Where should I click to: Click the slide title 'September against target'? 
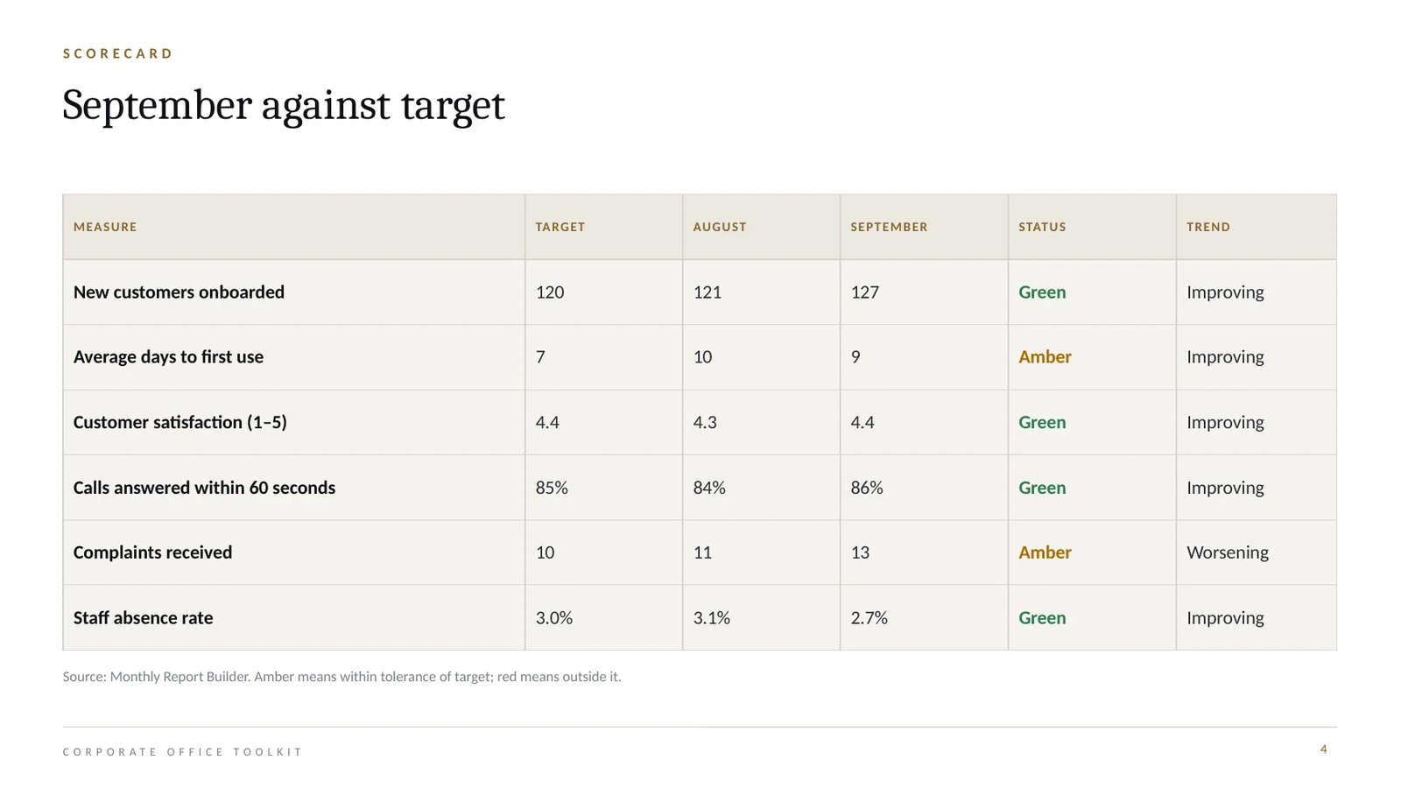[x=284, y=106]
